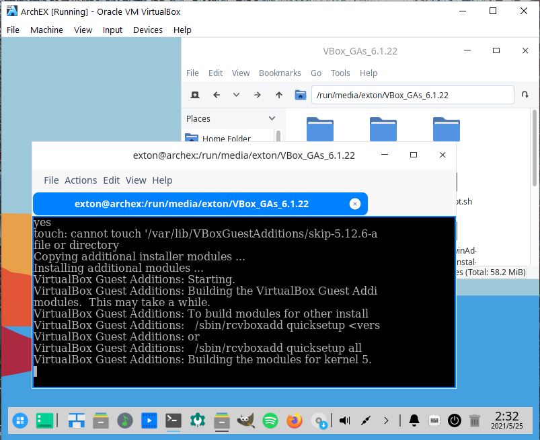540x440 pixels.
Task: Click the green desktop panel icon beside the launcher
Action: pos(44,420)
